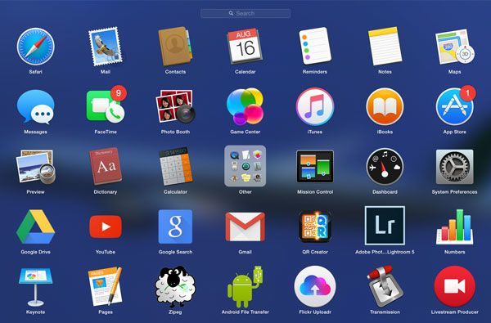Launch Game Center
The width and height of the screenshot is (491, 323).
(245, 106)
